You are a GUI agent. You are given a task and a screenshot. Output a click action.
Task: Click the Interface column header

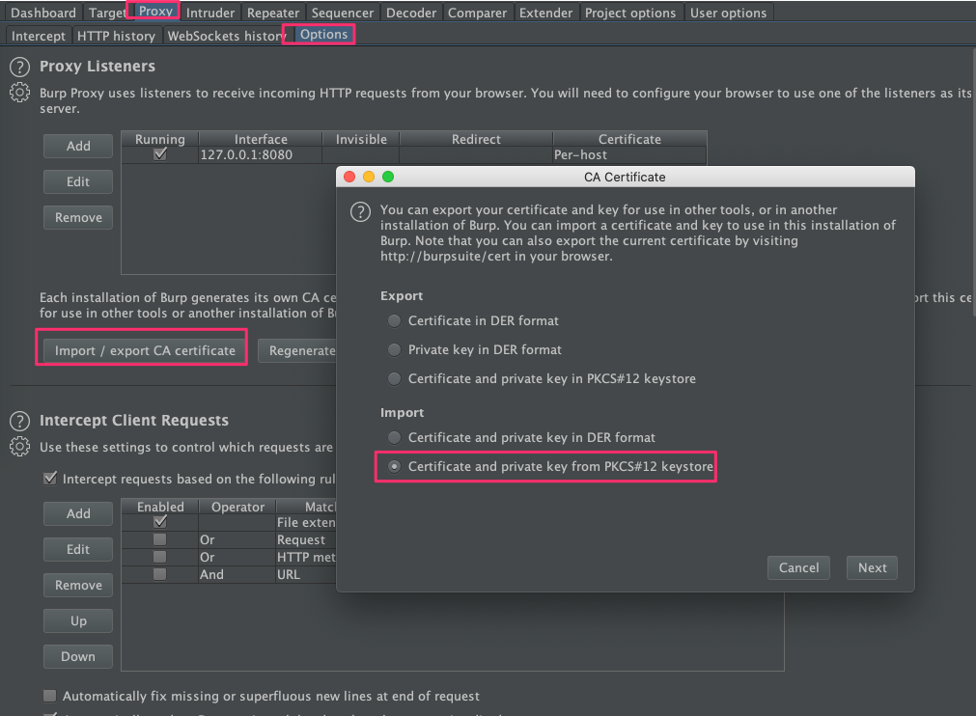pos(261,139)
